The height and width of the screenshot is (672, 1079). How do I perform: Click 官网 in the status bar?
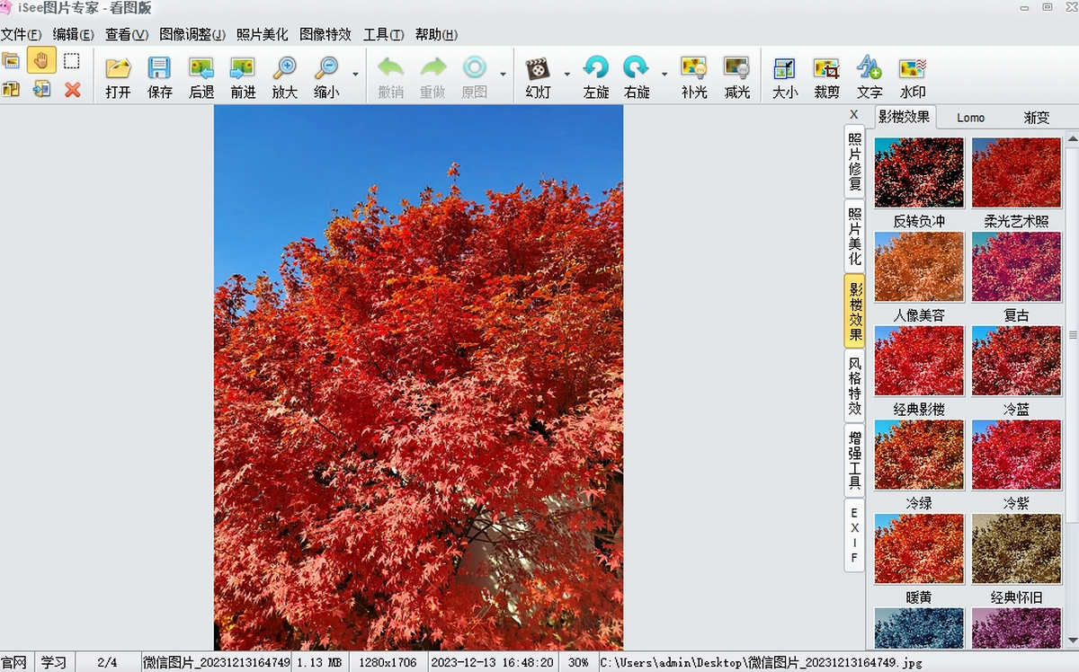coord(13,662)
